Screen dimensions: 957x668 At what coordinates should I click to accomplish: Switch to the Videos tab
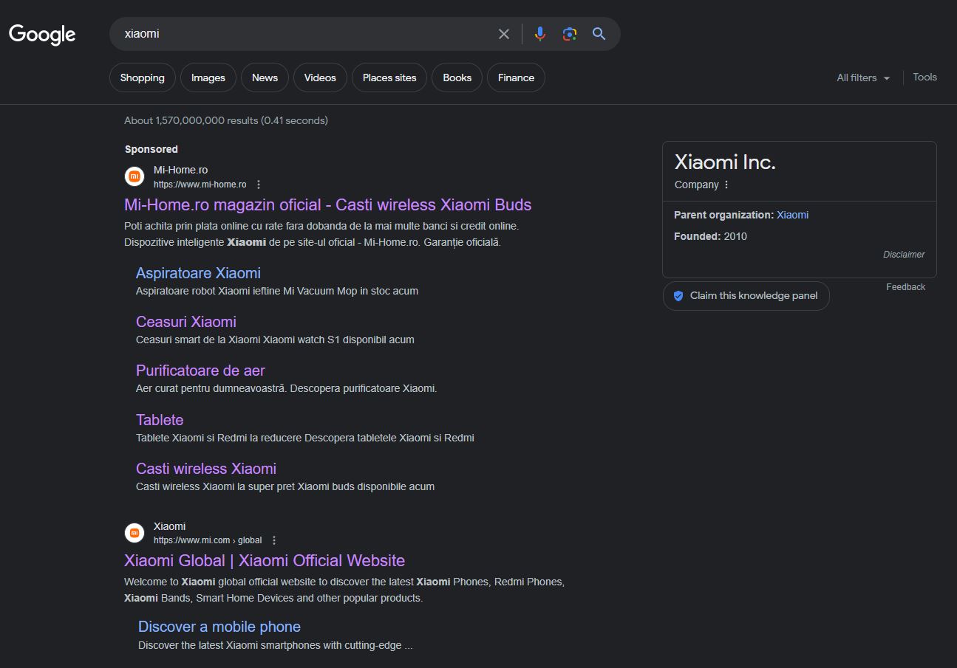click(x=320, y=78)
